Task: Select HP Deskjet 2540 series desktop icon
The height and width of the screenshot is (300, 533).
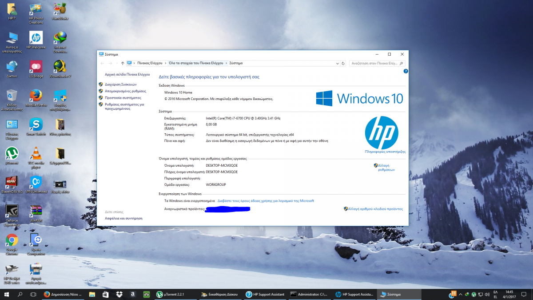Action: point(12,273)
